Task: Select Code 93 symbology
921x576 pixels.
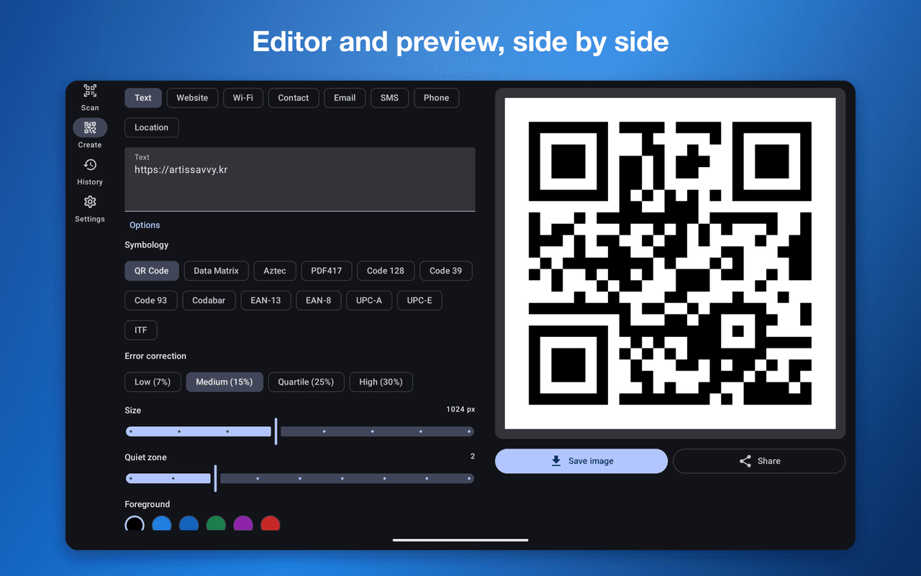Action: click(151, 300)
